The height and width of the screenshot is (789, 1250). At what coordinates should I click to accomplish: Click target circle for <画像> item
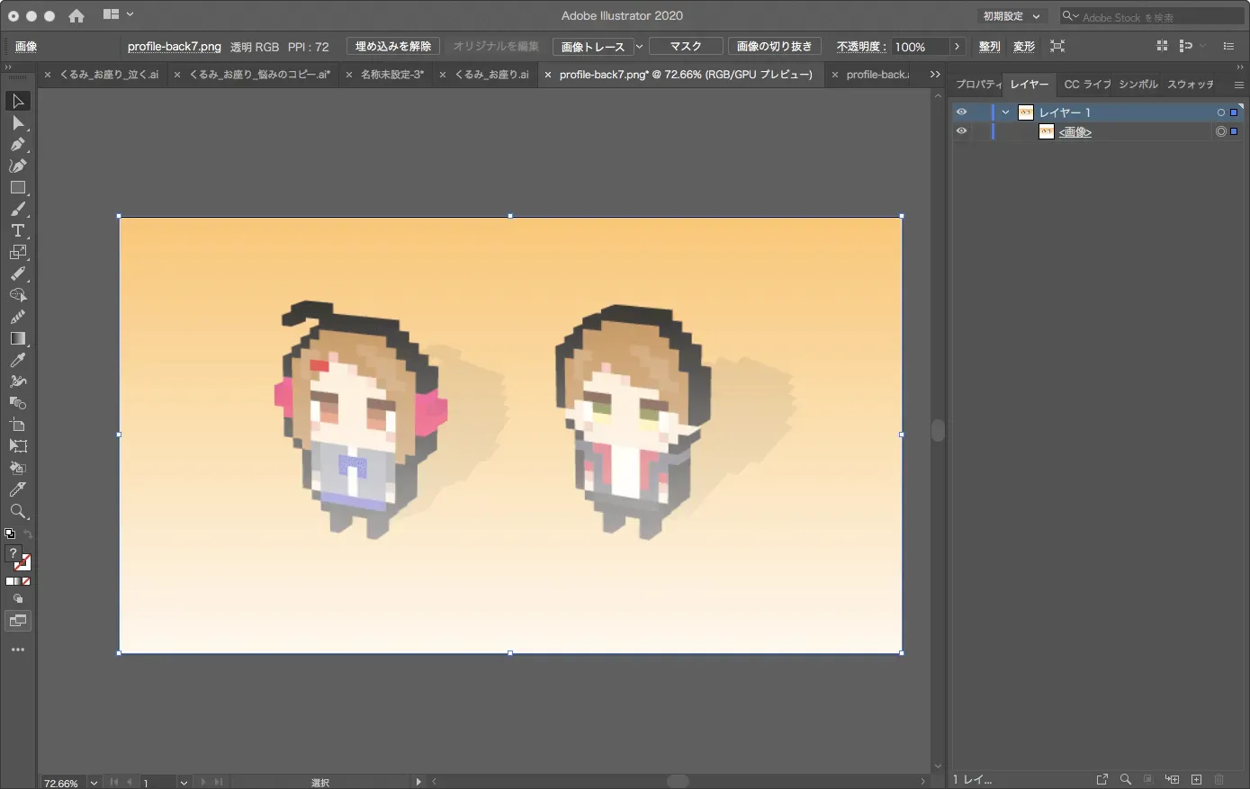click(1221, 131)
